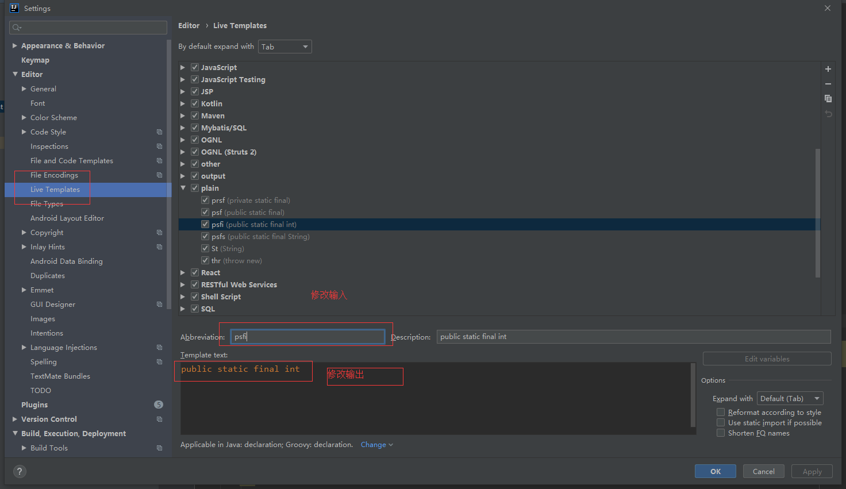Click the add template plus icon

pyautogui.click(x=828, y=69)
